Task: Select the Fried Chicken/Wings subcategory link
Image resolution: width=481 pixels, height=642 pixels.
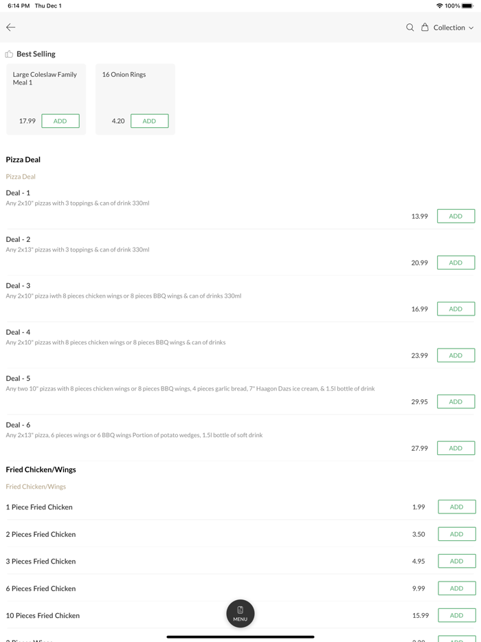Action: coord(36,487)
